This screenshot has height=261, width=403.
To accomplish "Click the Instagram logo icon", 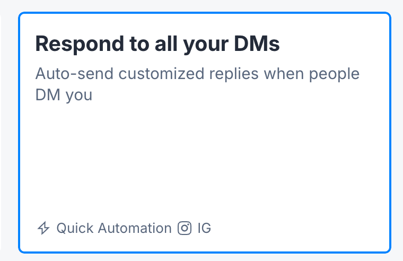I will click(185, 228).
